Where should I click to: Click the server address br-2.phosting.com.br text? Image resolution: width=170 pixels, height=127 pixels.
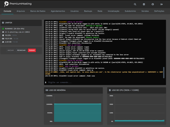click(17, 32)
